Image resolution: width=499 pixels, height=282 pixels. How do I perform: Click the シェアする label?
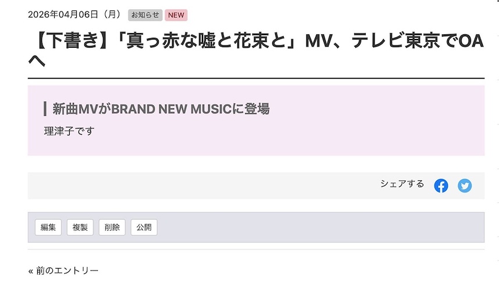[402, 184]
